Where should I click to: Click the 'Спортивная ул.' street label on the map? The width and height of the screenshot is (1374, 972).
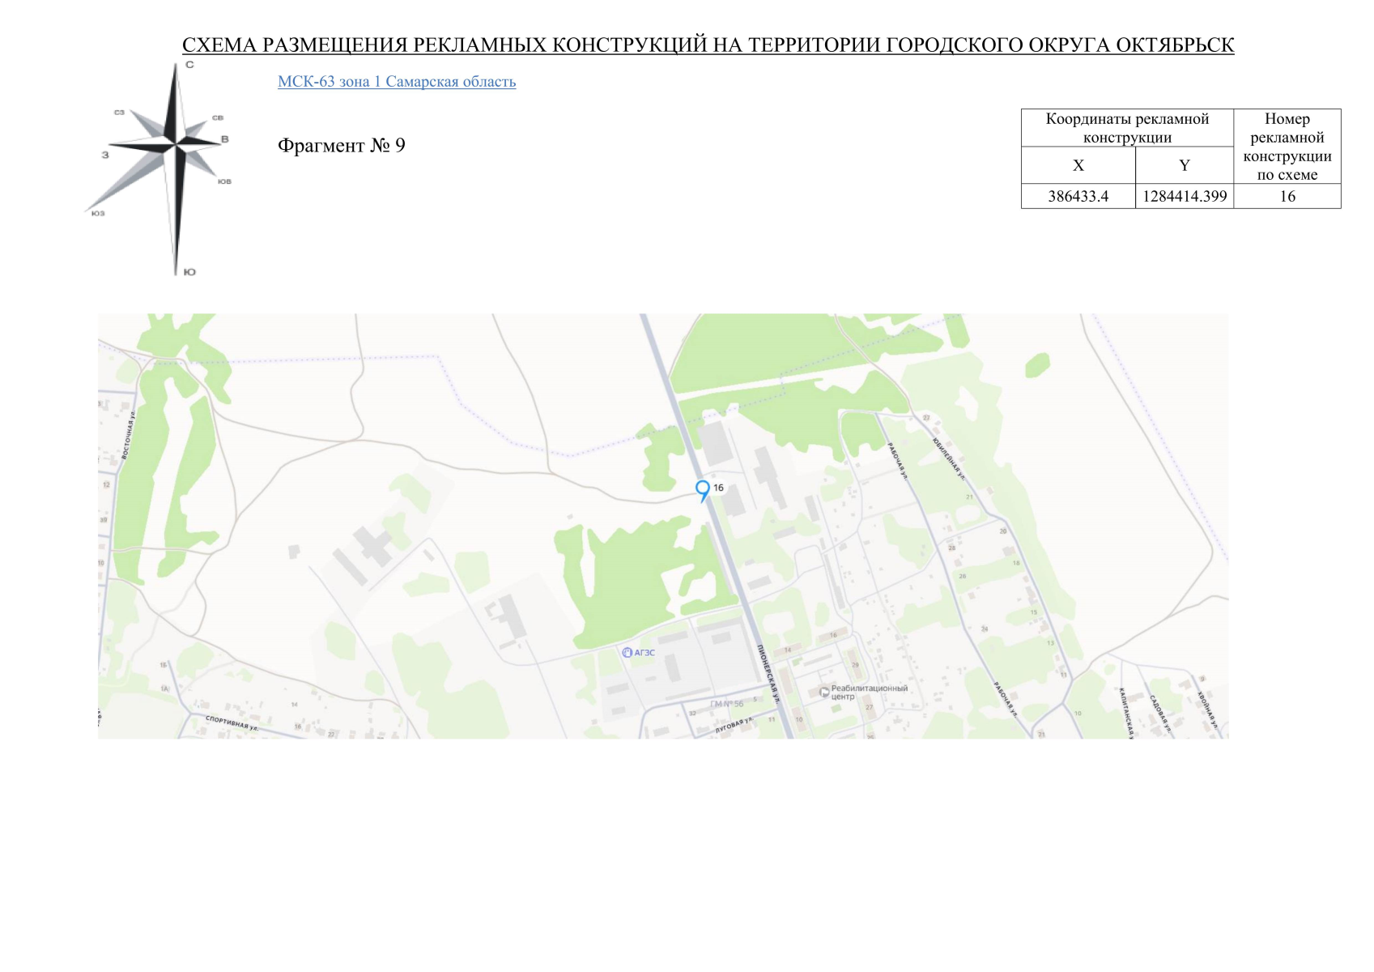[x=232, y=723]
